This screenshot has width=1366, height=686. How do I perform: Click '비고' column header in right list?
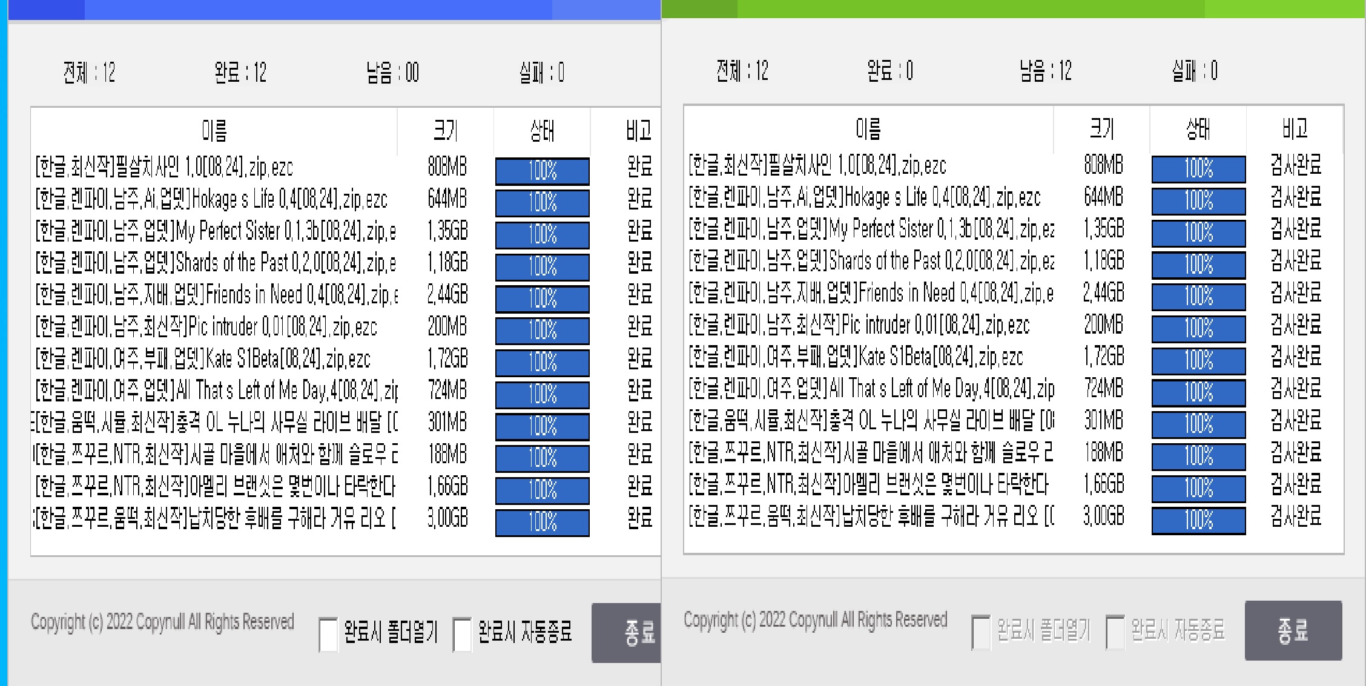(1295, 129)
